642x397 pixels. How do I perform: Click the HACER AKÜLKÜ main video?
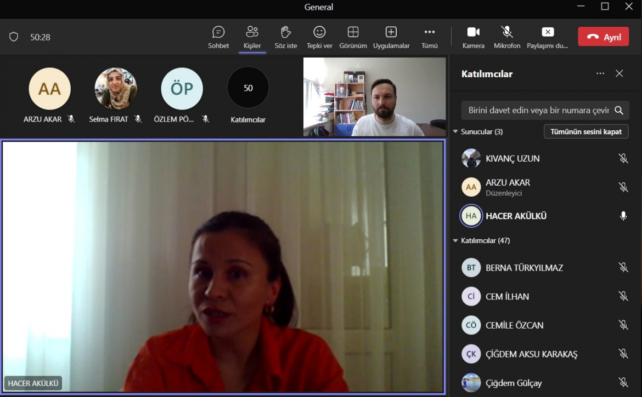click(223, 267)
